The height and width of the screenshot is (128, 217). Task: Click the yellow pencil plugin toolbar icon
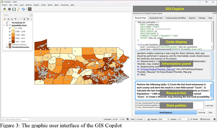tap(19, 9)
